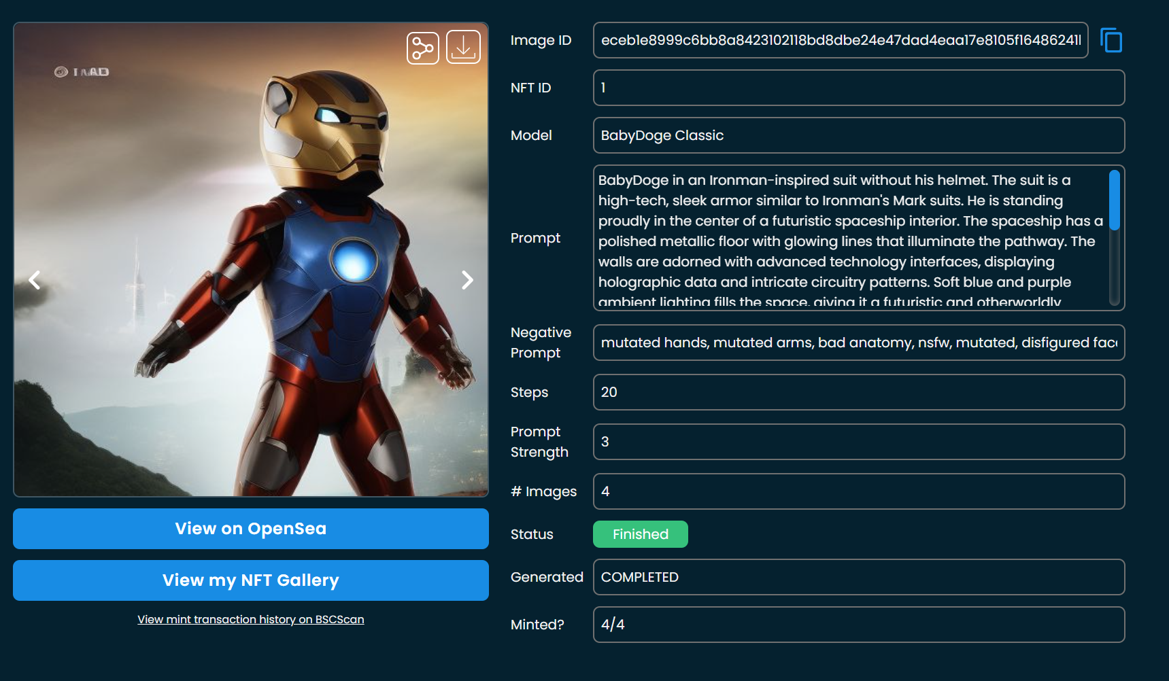Click the Negative Prompt field
Image resolution: width=1169 pixels, height=681 pixels.
point(859,343)
